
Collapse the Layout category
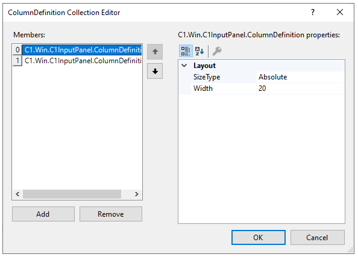pos(184,66)
